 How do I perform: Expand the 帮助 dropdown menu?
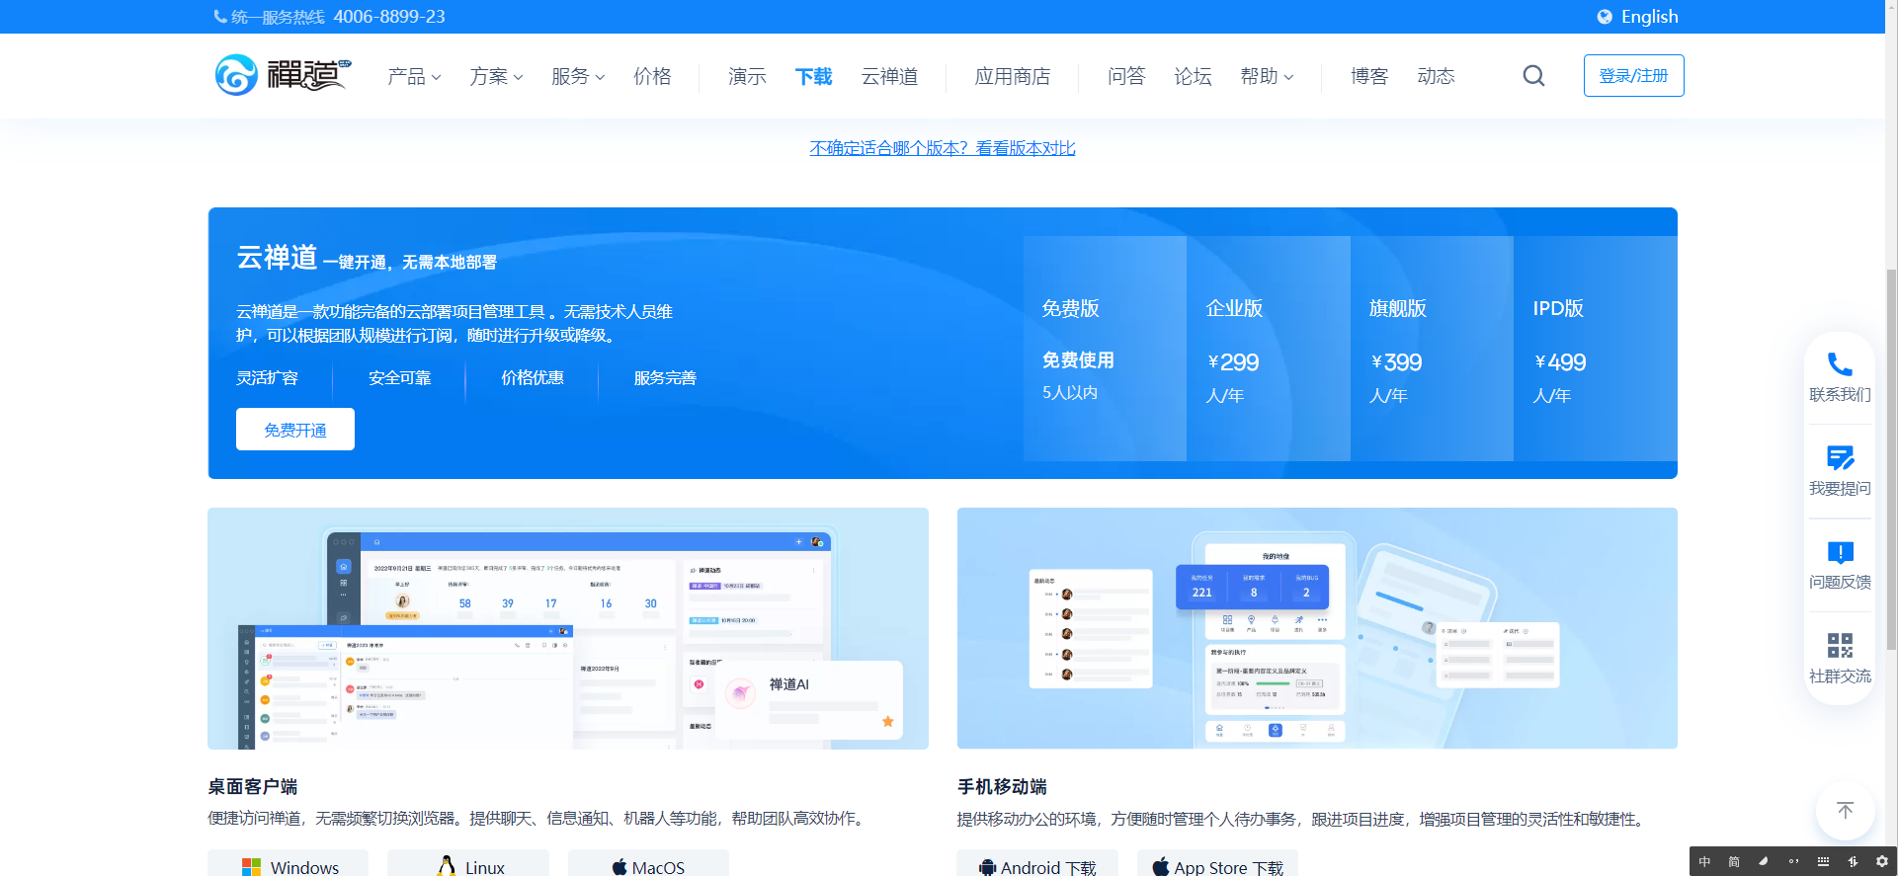[x=1267, y=76]
